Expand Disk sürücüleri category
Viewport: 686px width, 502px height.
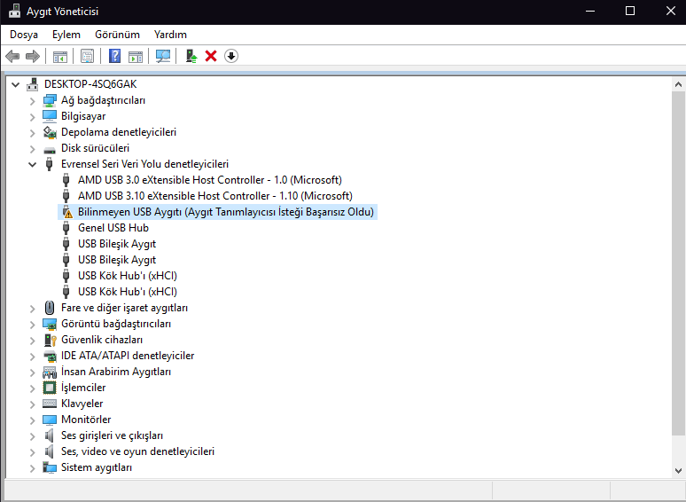(32, 149)
